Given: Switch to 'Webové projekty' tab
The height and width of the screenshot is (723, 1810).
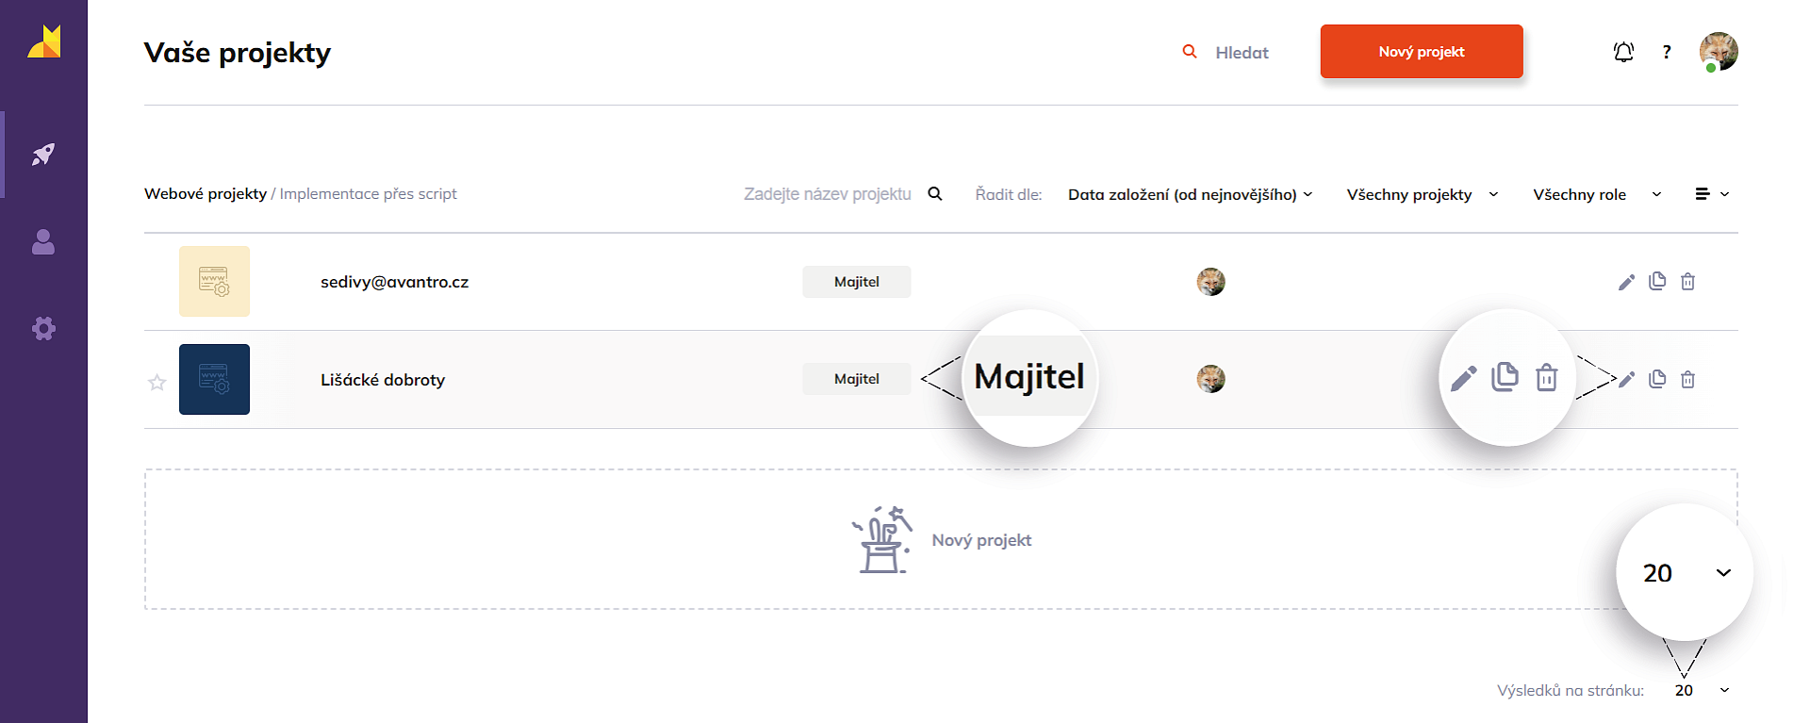Looking at the screenshot, I should pyautogui.click(x=206, y=193).
